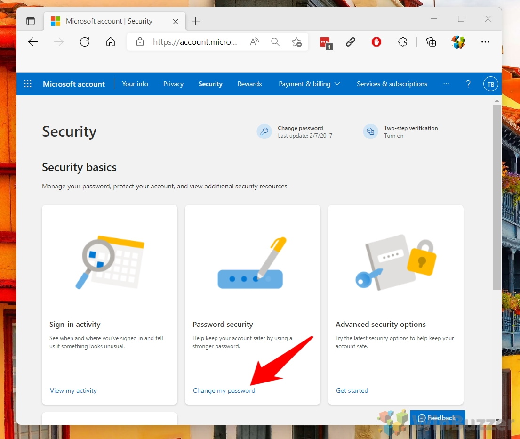Open the Rewards tab

pos(250,84)
